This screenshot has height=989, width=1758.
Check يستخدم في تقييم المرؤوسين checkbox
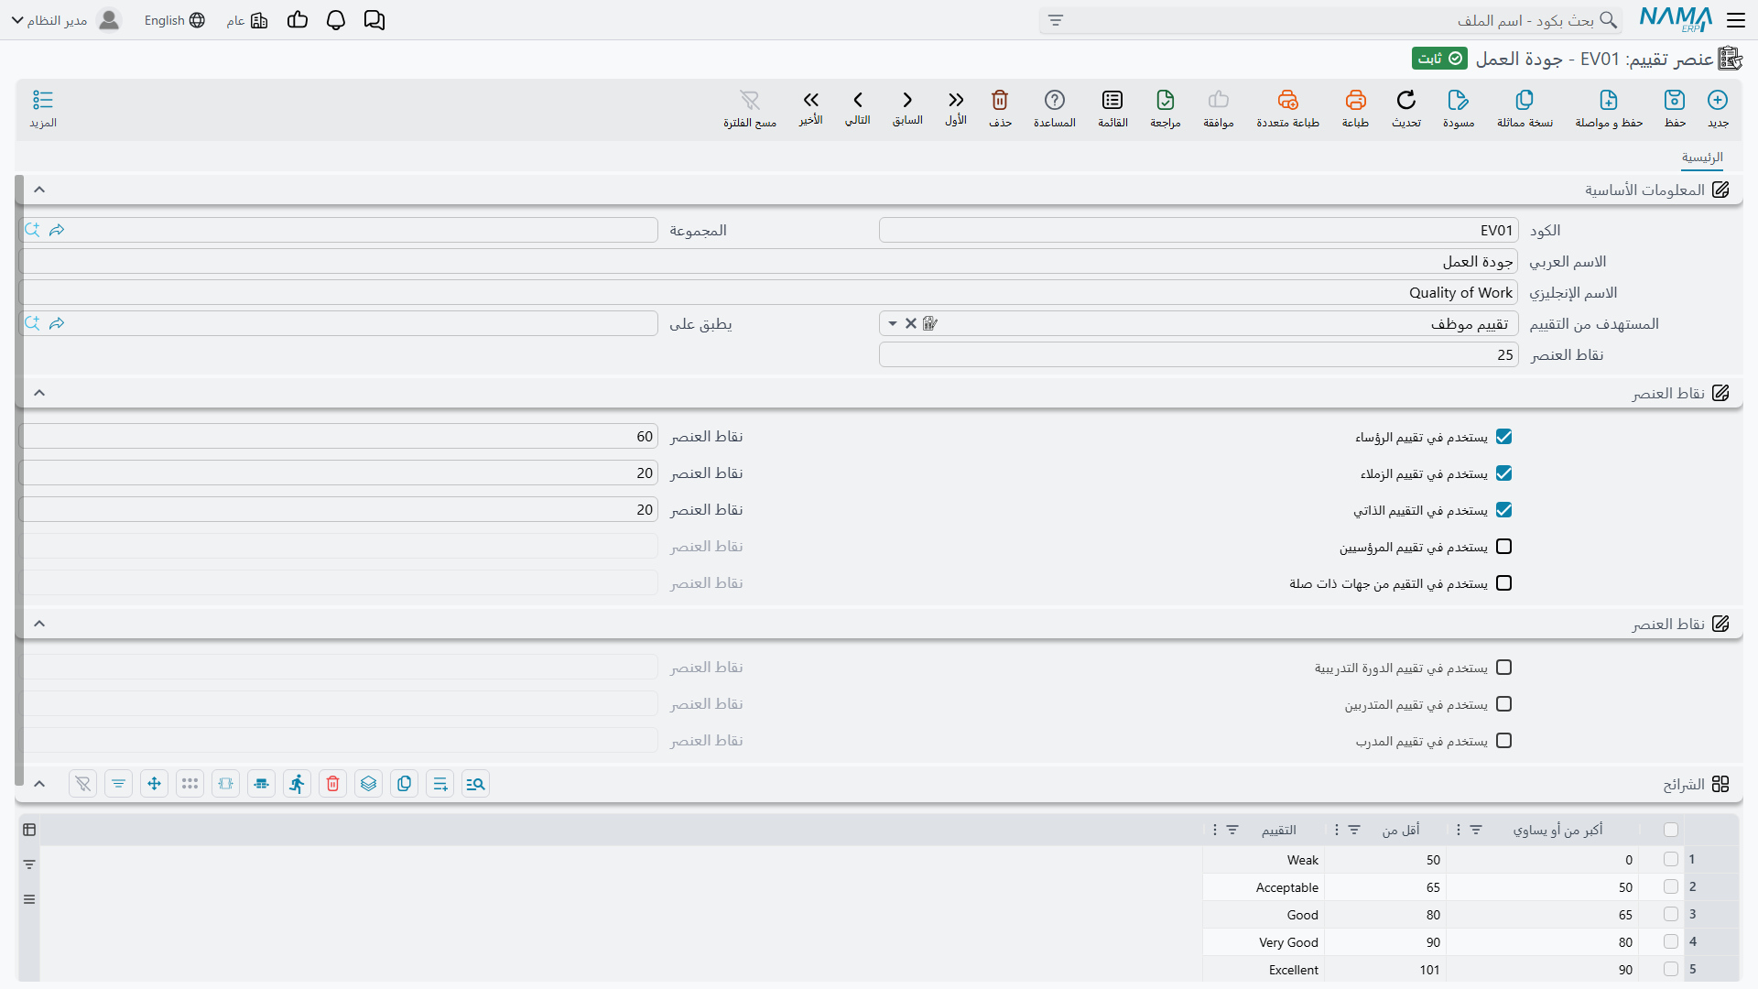(1503, 547)
